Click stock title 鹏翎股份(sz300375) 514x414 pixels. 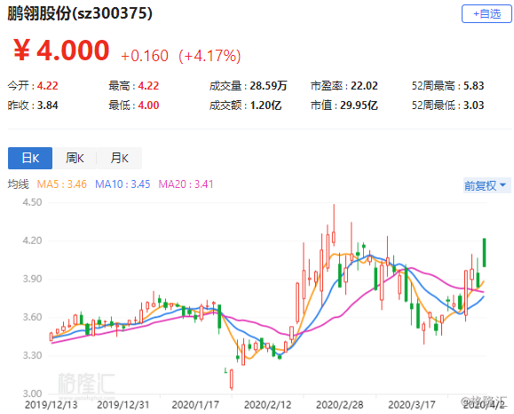pyautogui.click(x=80, y=13)
